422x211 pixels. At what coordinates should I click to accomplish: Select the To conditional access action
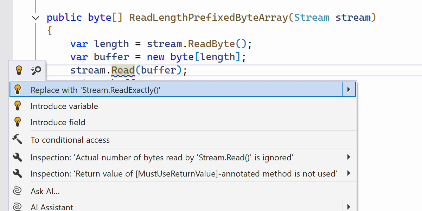point(70,140)
